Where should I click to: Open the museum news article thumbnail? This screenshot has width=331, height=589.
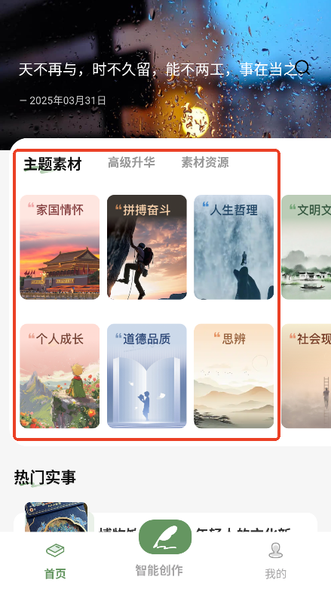[57, 517]
